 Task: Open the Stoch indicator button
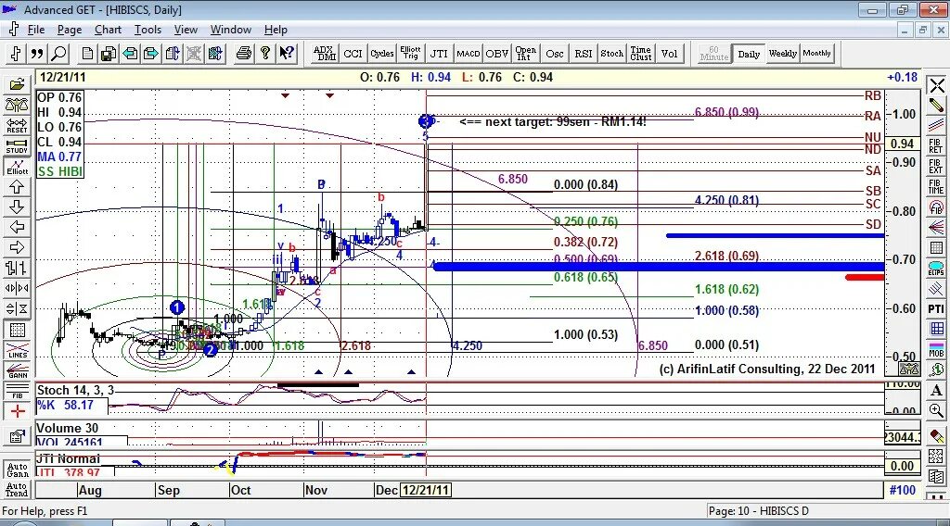point(612,54)
